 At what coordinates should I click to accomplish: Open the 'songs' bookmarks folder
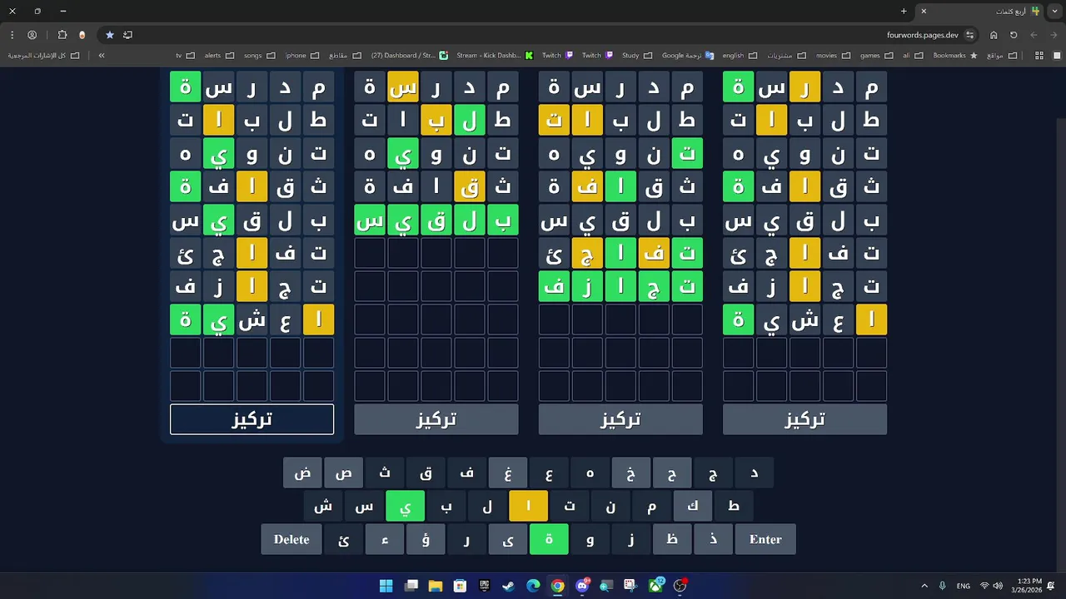point(259,56)
